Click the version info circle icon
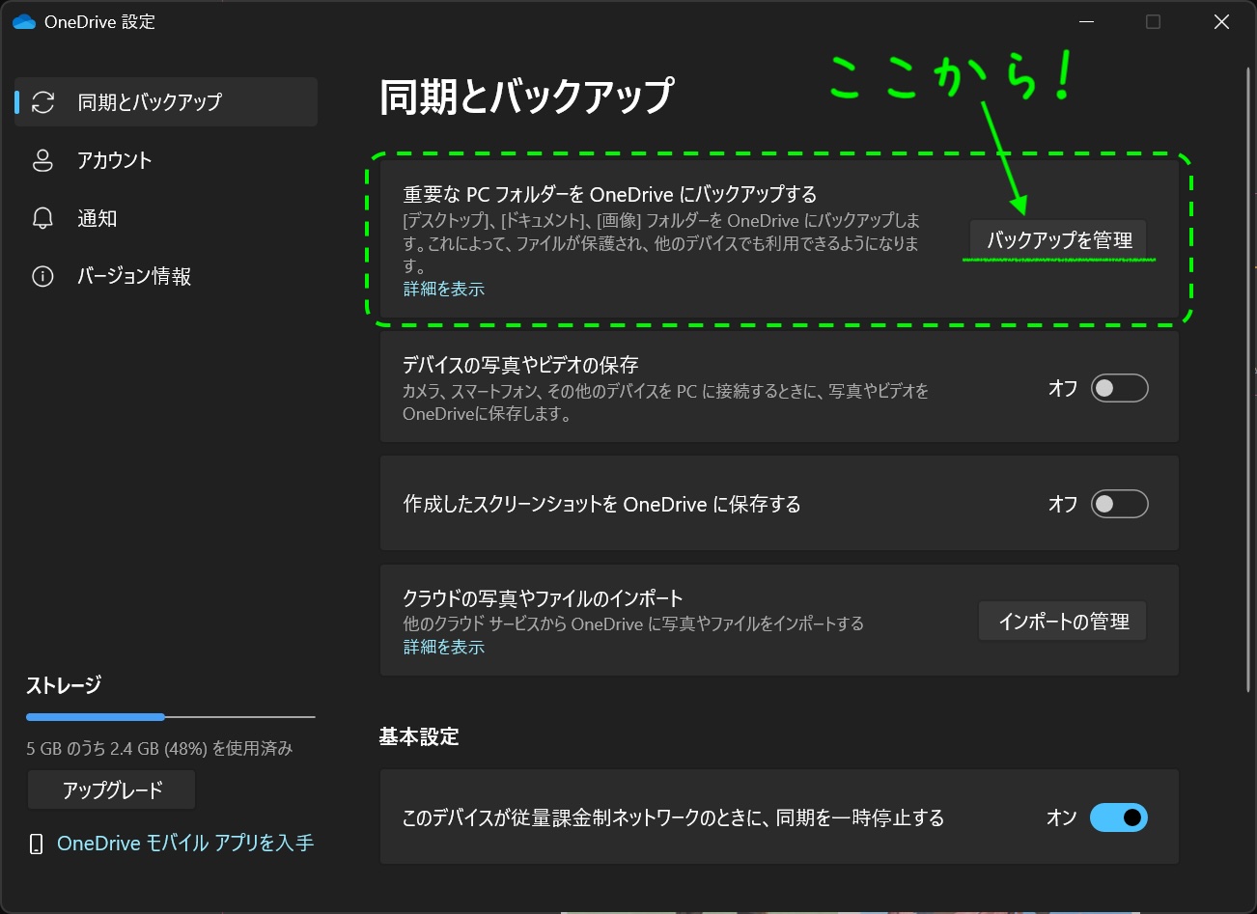Image resolution: width=1257 pixels, height=914 pixels. pos(42,277)
